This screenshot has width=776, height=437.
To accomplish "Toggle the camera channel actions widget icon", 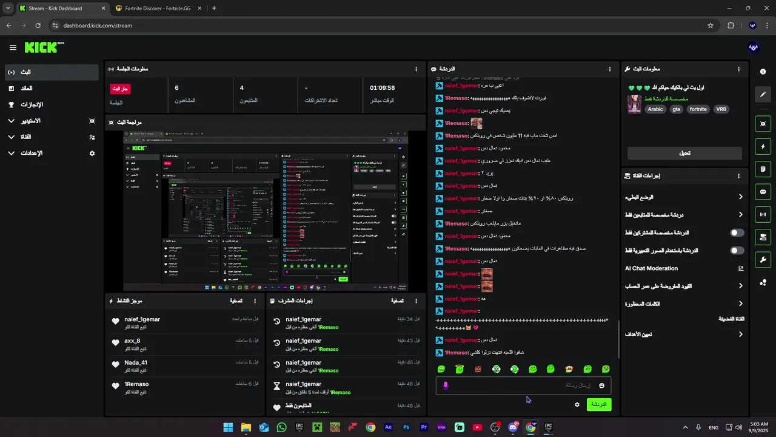I will point(763,237).
